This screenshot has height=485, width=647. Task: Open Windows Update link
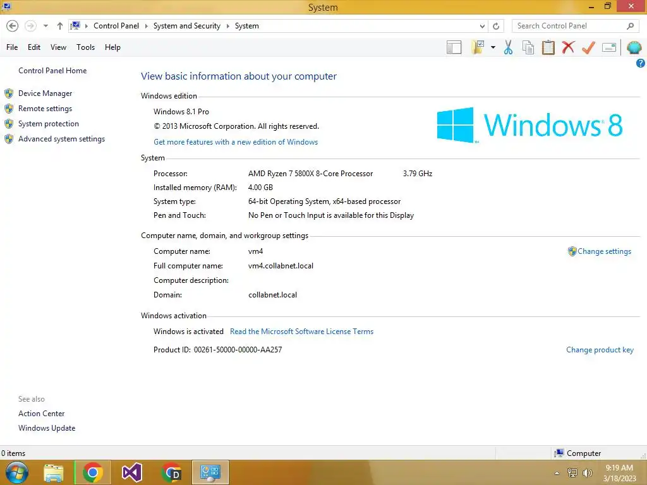[x=47, y=428]
